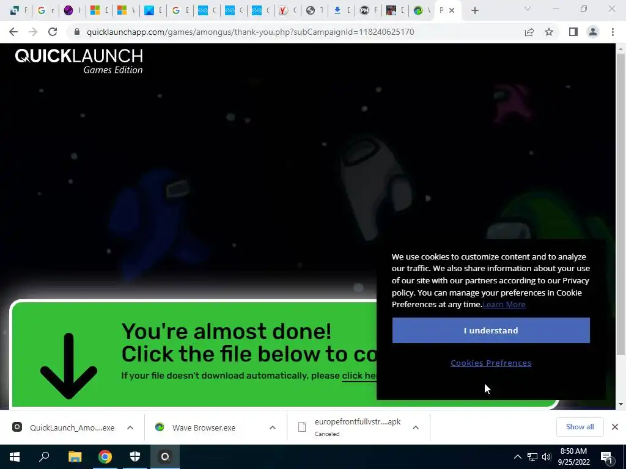Expand options for Wave Browser.exe download
The image size is (626, 469).
click(273, 427)
